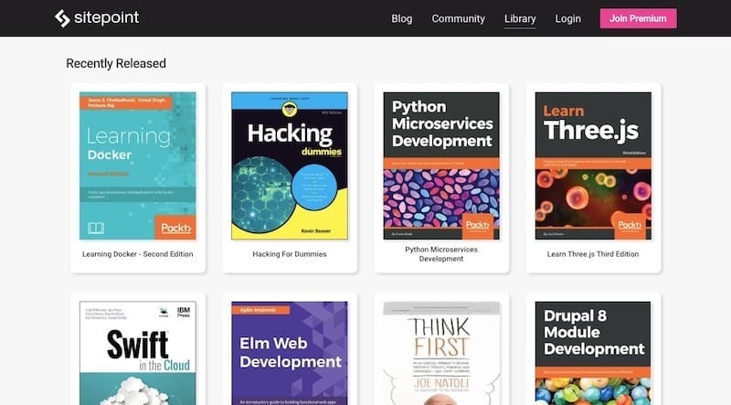Open the Think First book cover
The width and height of the screenshot is (731, 405).
[x=441, y=353]
